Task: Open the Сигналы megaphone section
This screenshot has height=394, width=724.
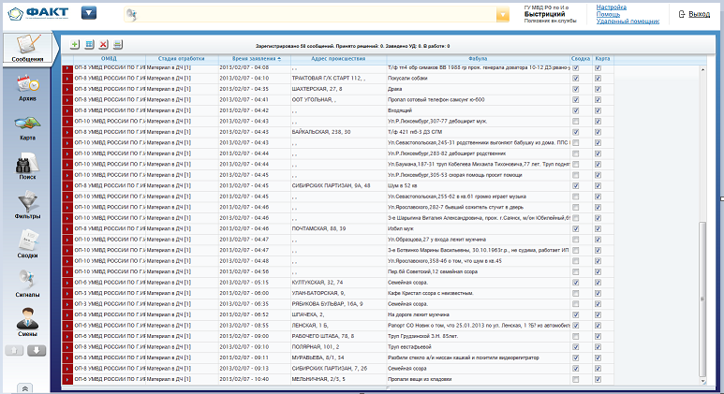Action: click(x=26, y=285)
